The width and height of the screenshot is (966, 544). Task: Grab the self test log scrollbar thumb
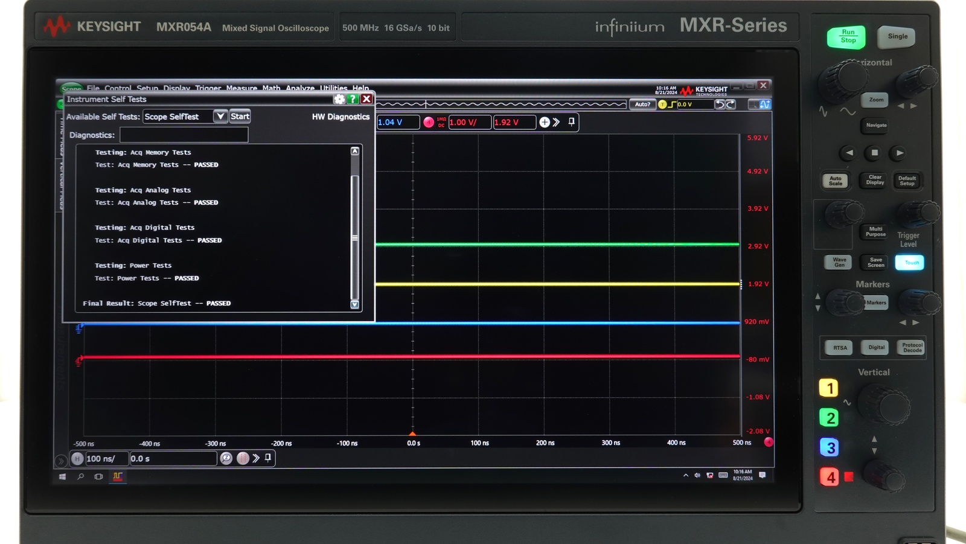(x=355, y=237)
